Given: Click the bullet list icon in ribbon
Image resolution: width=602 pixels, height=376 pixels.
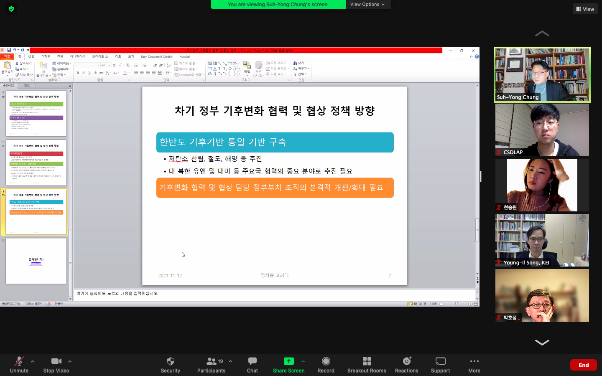Looking at the screenshot, I should coord(136,66).
